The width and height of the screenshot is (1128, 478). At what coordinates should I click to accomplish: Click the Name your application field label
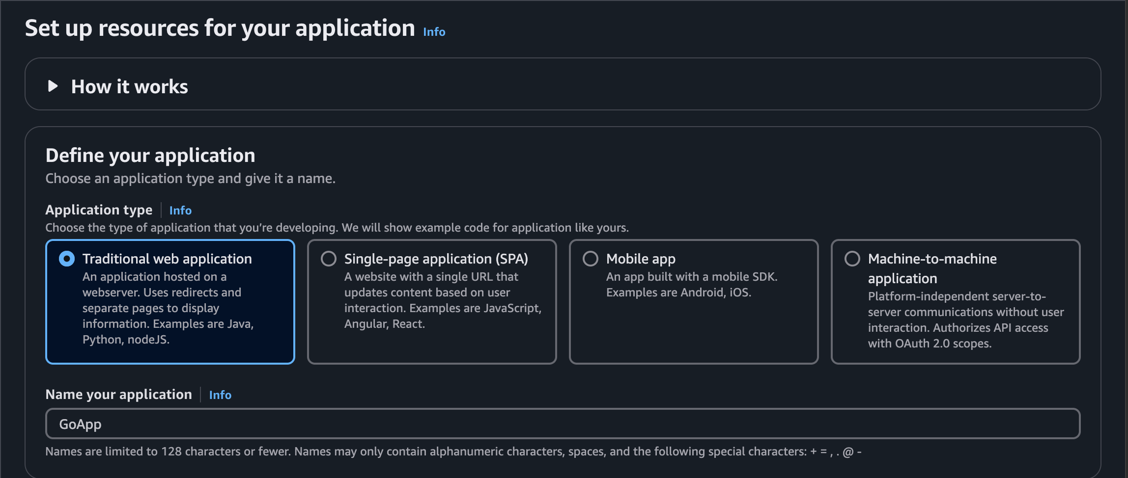[118, 395]
